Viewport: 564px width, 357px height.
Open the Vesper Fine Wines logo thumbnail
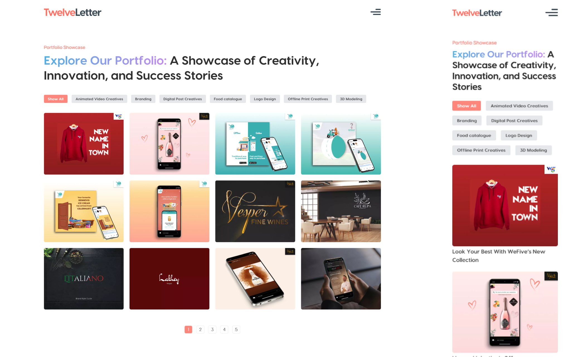click(x=255, y=211)
